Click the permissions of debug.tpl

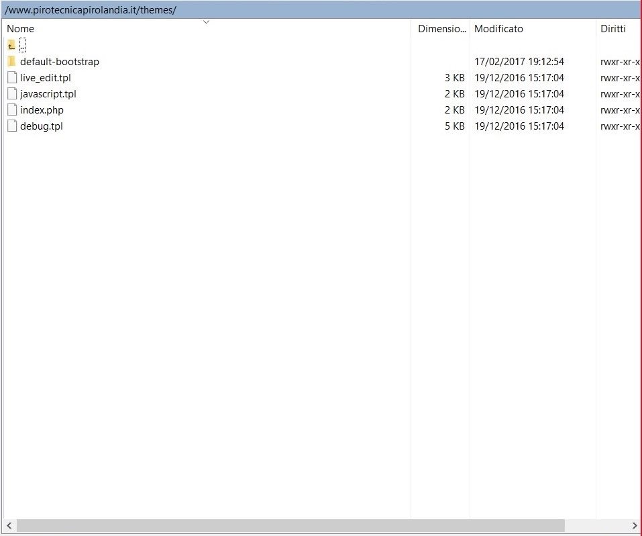pos(620,126)
